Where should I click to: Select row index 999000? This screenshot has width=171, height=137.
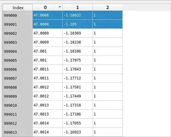click(18, 16)
